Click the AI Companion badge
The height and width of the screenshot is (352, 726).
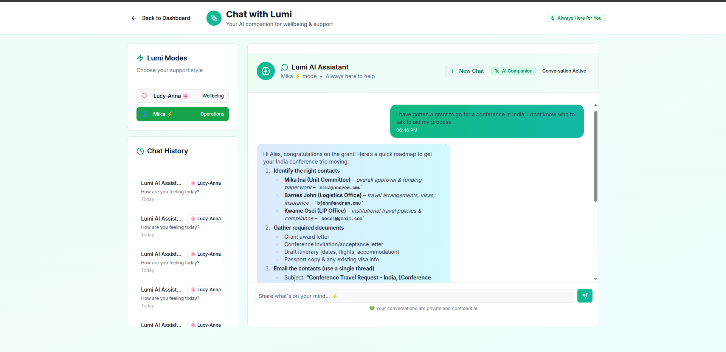point(513,71)
